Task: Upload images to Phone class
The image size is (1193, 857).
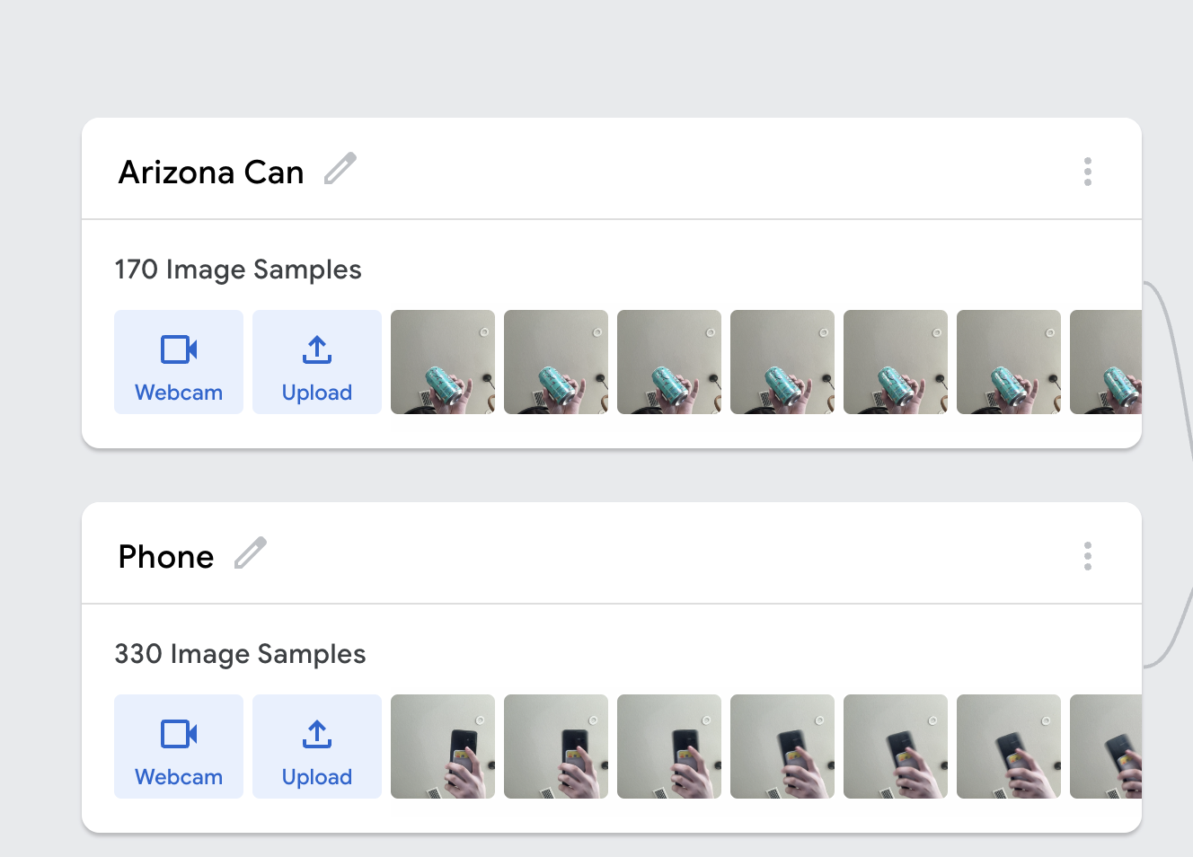Action: tap(317, 747)
